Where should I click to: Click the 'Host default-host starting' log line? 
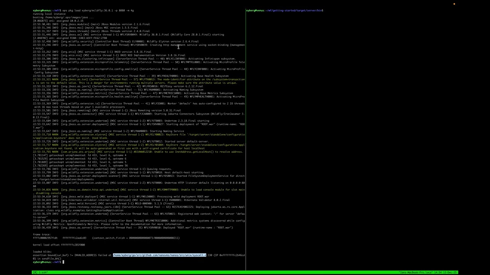pos(118,172)
